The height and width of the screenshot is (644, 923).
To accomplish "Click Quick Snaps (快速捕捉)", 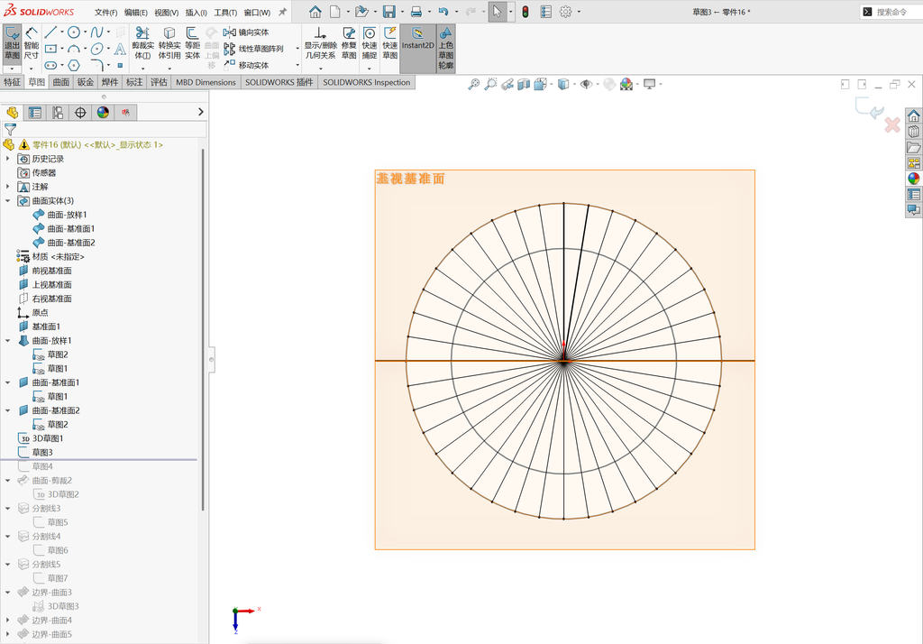I will coord(369,43).
